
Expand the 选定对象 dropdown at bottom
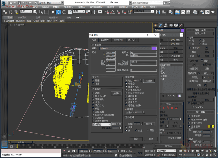166,151
